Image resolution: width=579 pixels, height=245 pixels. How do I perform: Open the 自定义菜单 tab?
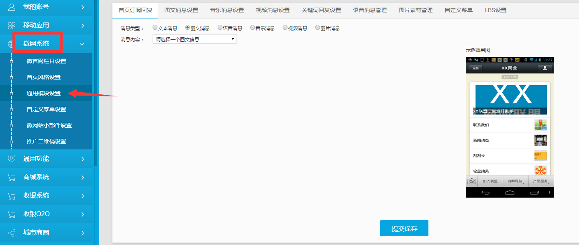tap(459, 10)
